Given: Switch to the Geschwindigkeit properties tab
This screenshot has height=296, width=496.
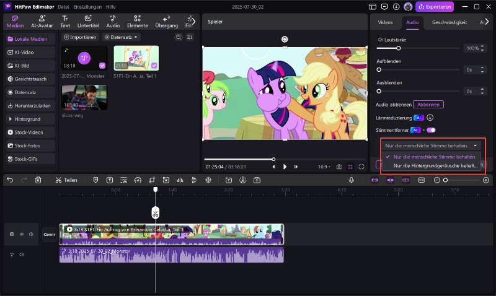Looking at the screenshot, I should 449,22.
